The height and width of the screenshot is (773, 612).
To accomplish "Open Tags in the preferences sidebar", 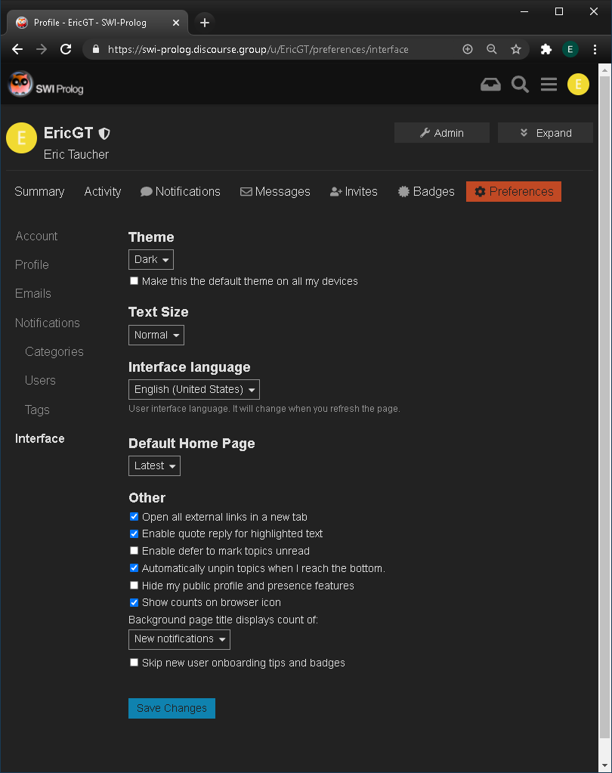I will (x=37, y=410).
